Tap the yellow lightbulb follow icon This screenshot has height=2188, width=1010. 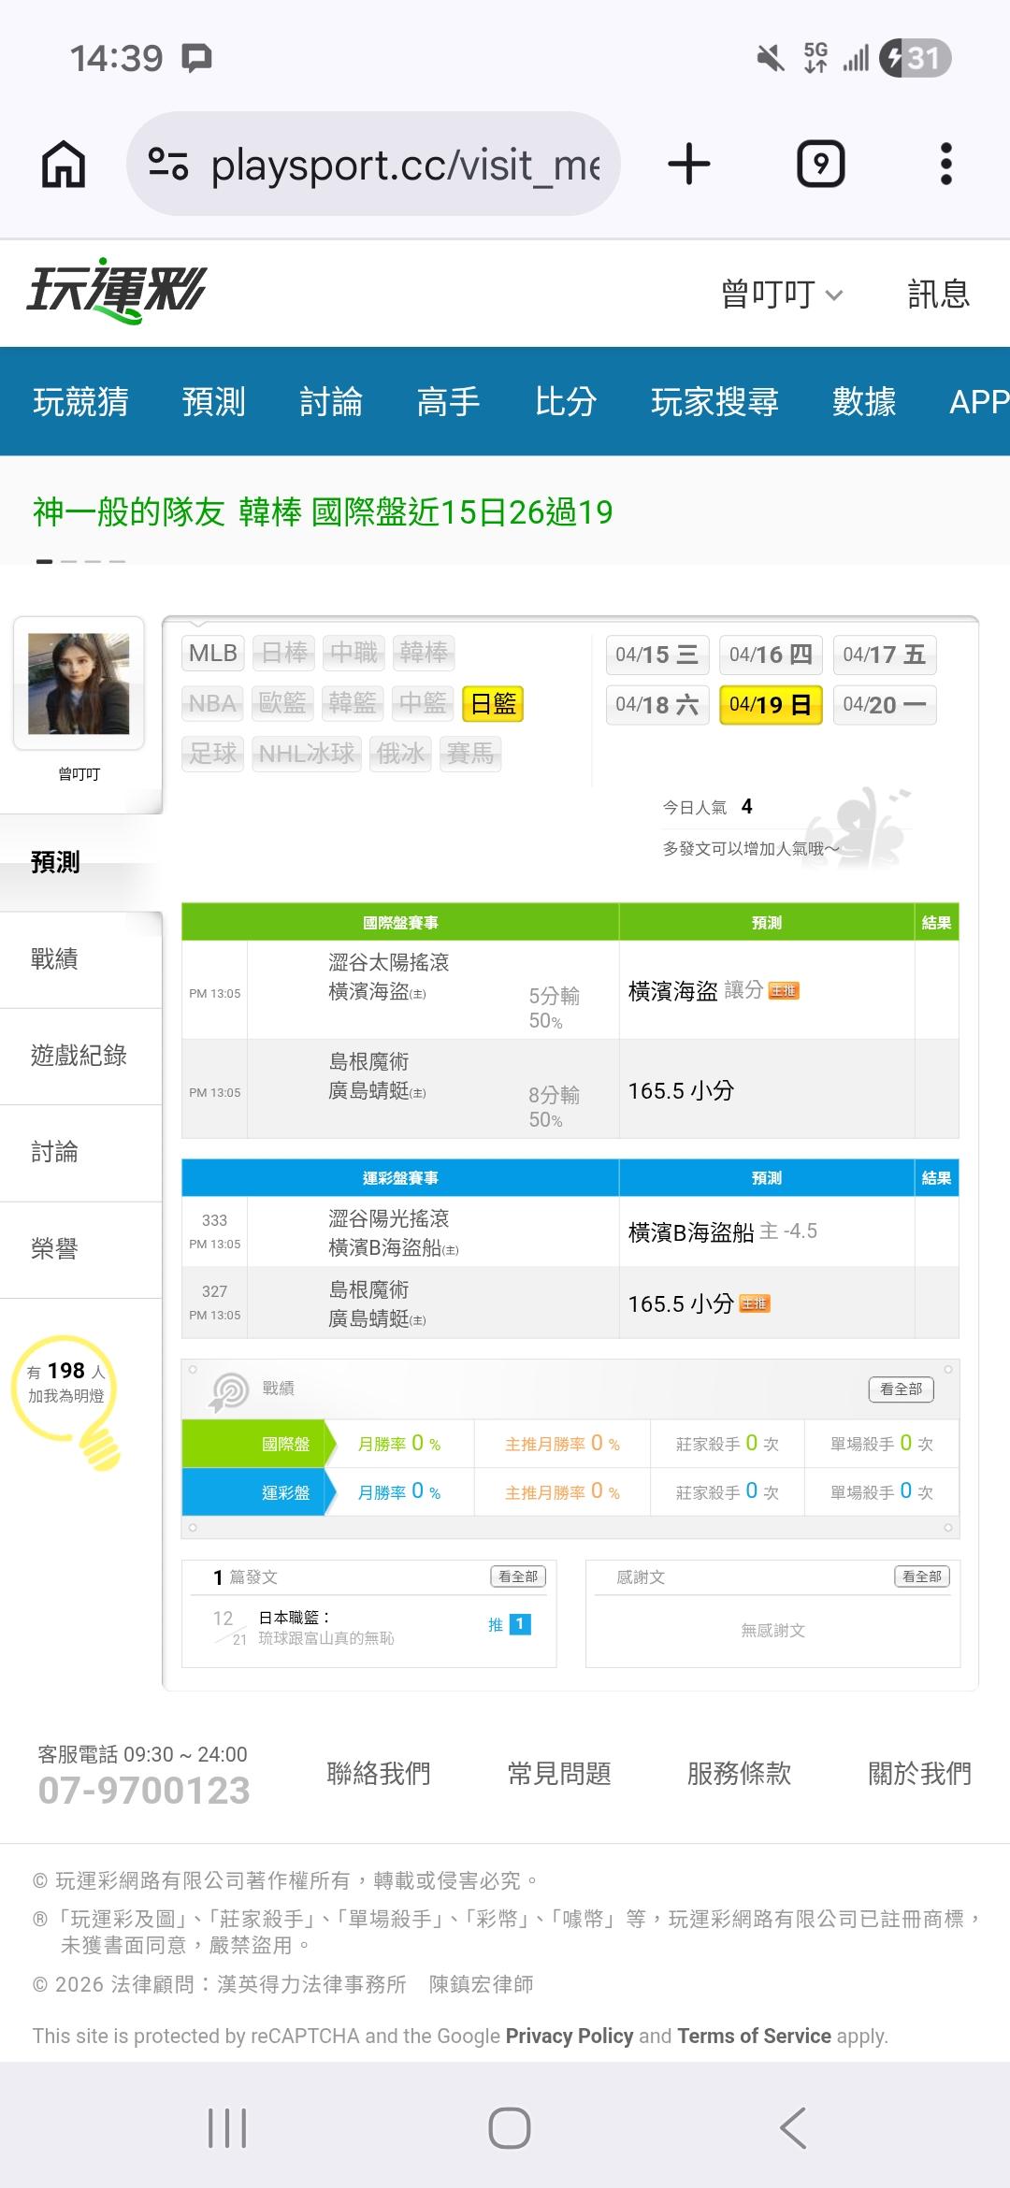click(x=67, y=1398)
